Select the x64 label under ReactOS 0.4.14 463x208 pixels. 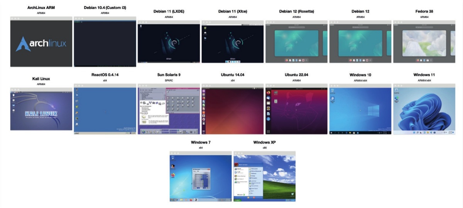tap(105, 81)
